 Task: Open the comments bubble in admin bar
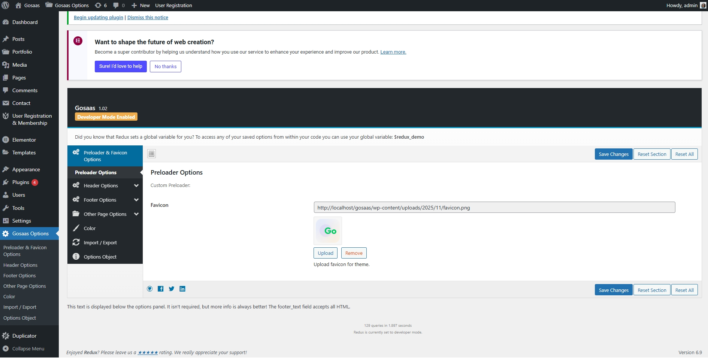[119, 5]
